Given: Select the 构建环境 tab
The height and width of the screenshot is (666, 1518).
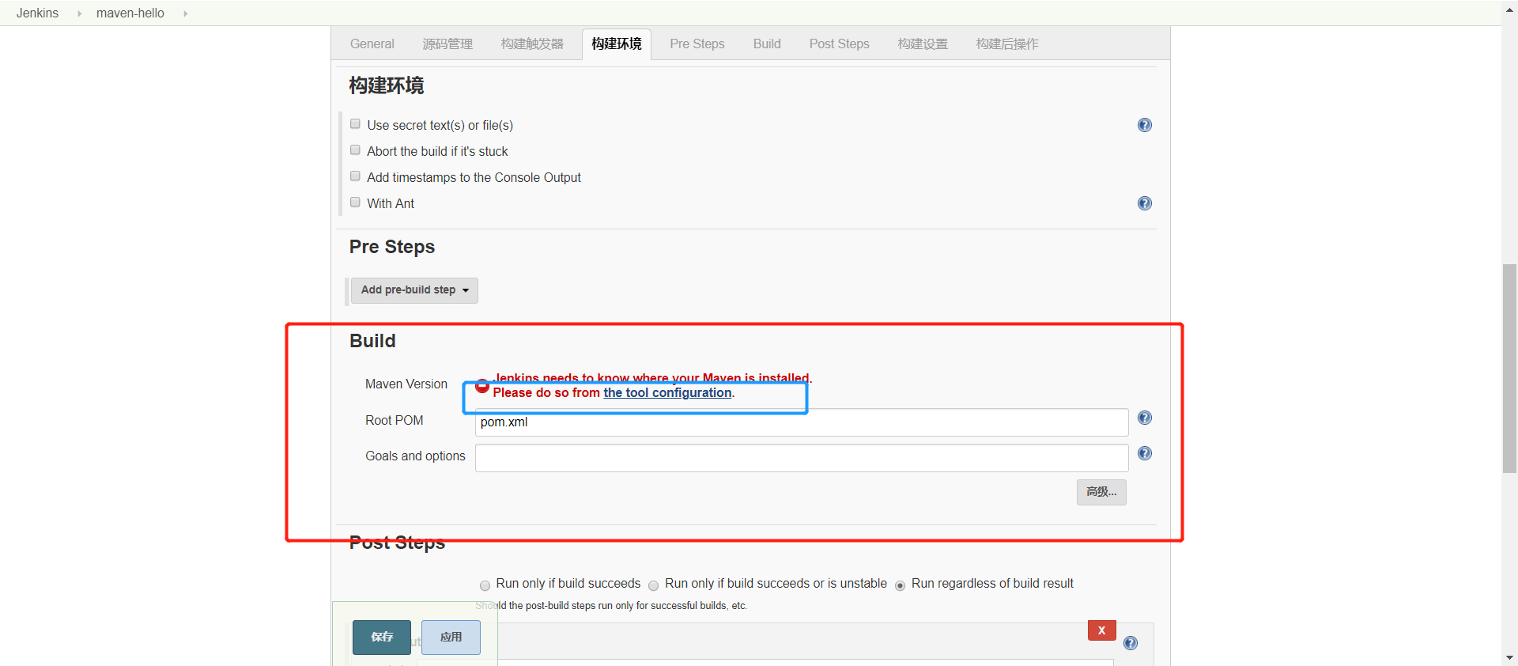Looking at the screenshot, I should pyautogui.click(x=617, y=44).
